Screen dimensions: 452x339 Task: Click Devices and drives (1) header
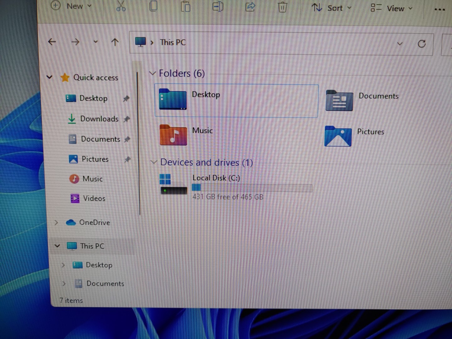207,162
